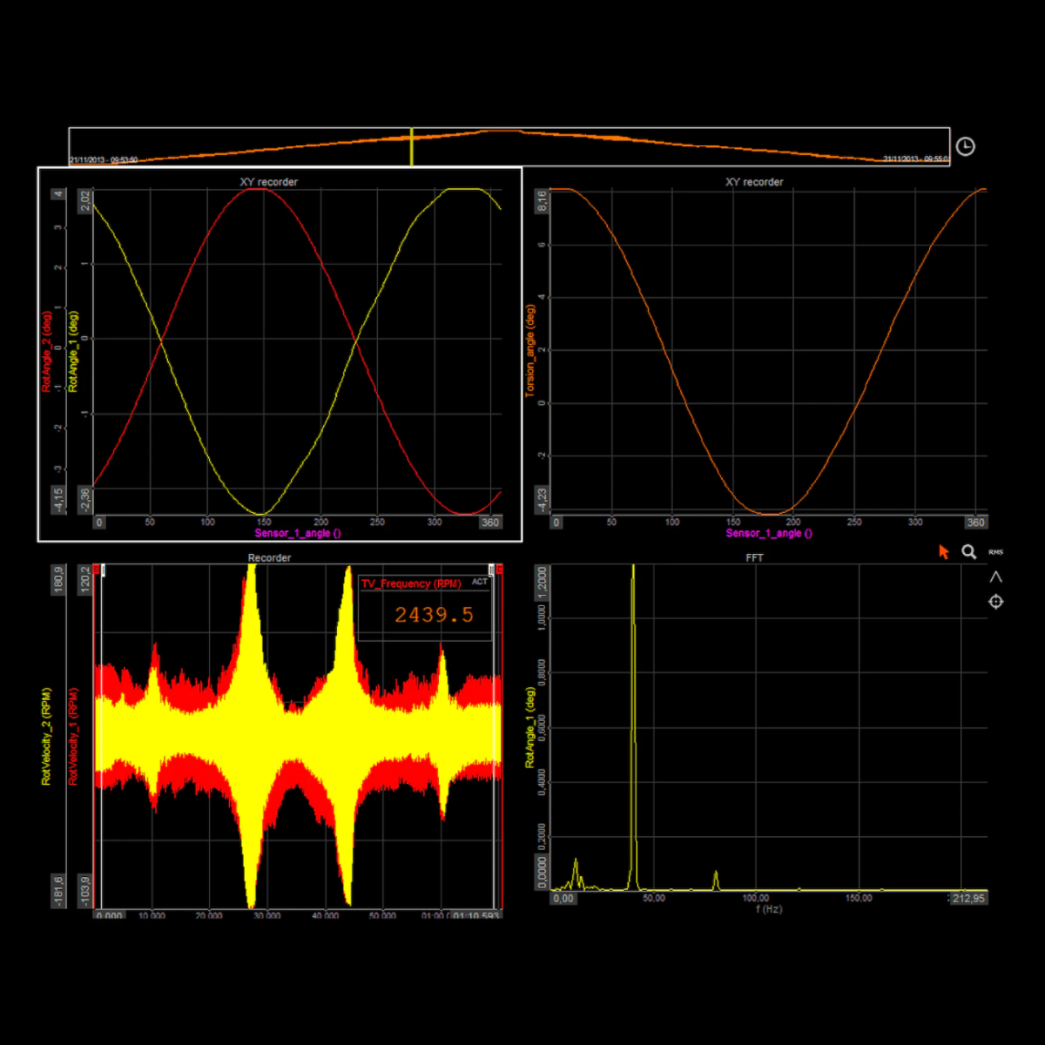Select the orange cursor pointer tool
Viewport: 1045px width, 1045px height.
click(943, 552)
